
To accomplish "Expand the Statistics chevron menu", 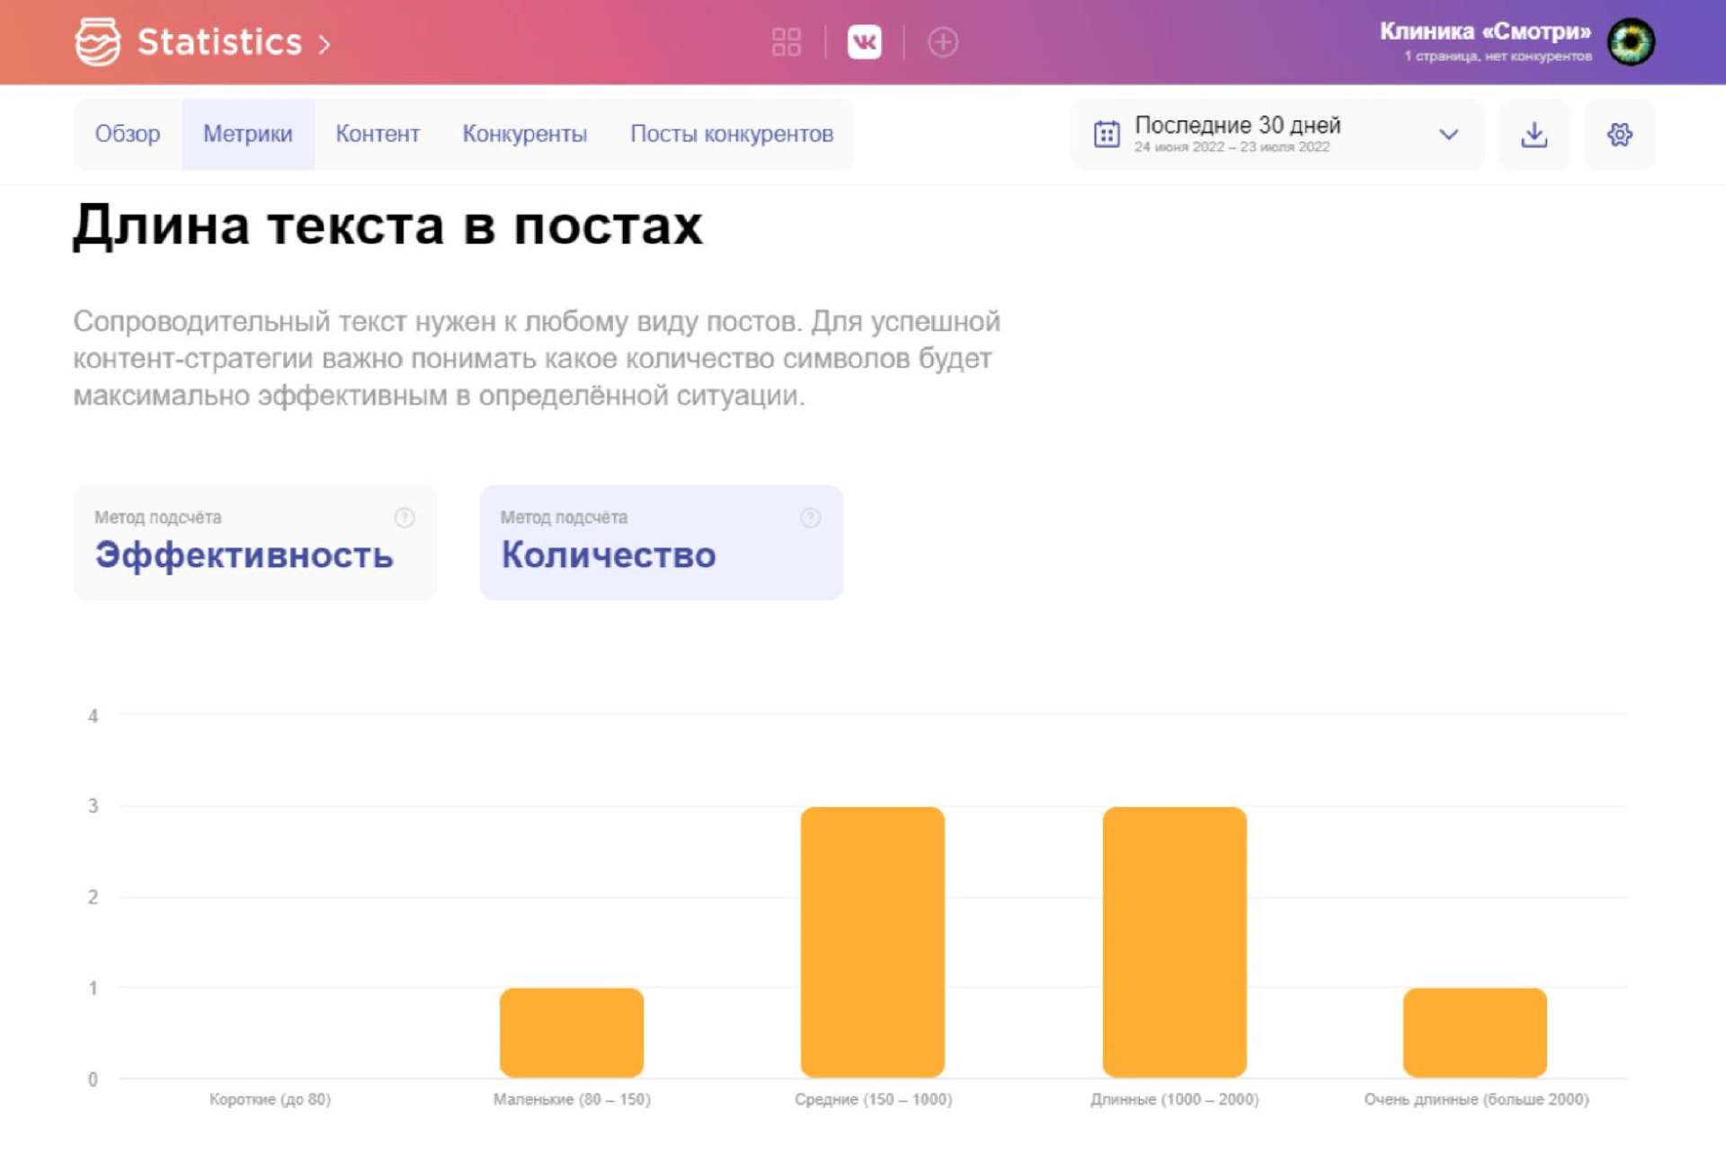I will pyautogui.click(x=325, y=43).
